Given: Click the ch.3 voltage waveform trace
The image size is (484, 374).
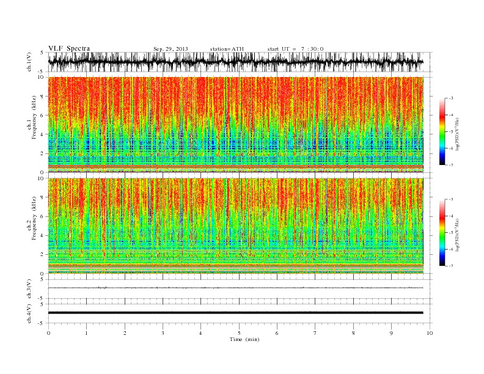Looking at the screenshot, I should pos(236,288).
